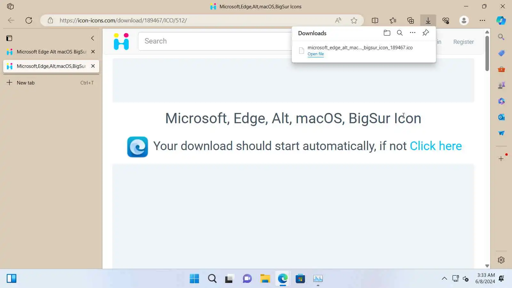The image size is (512, 288).
Task: Open the profile account icon
Action: click(464, 20)
